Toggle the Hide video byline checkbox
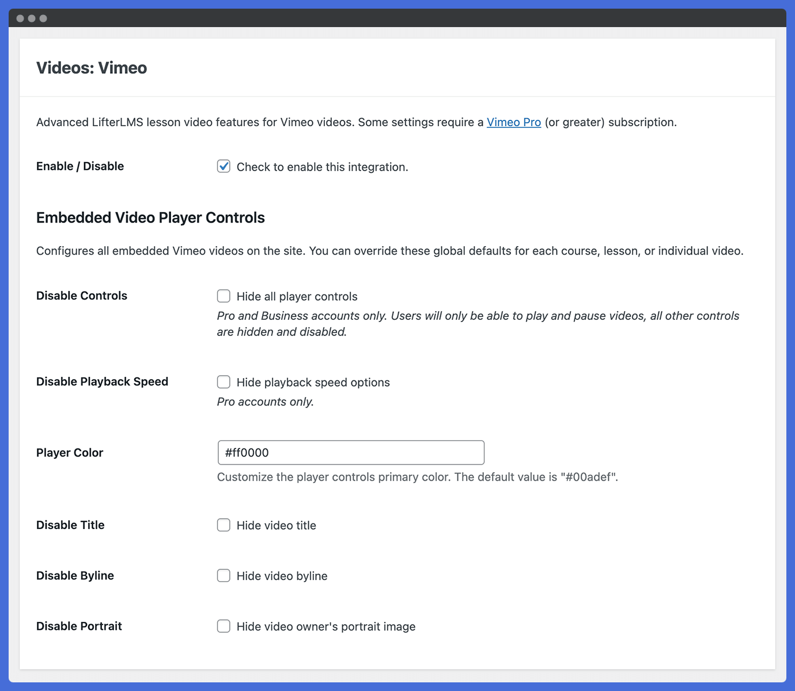This screenshot has height=691, width=795. coord(224,576)
